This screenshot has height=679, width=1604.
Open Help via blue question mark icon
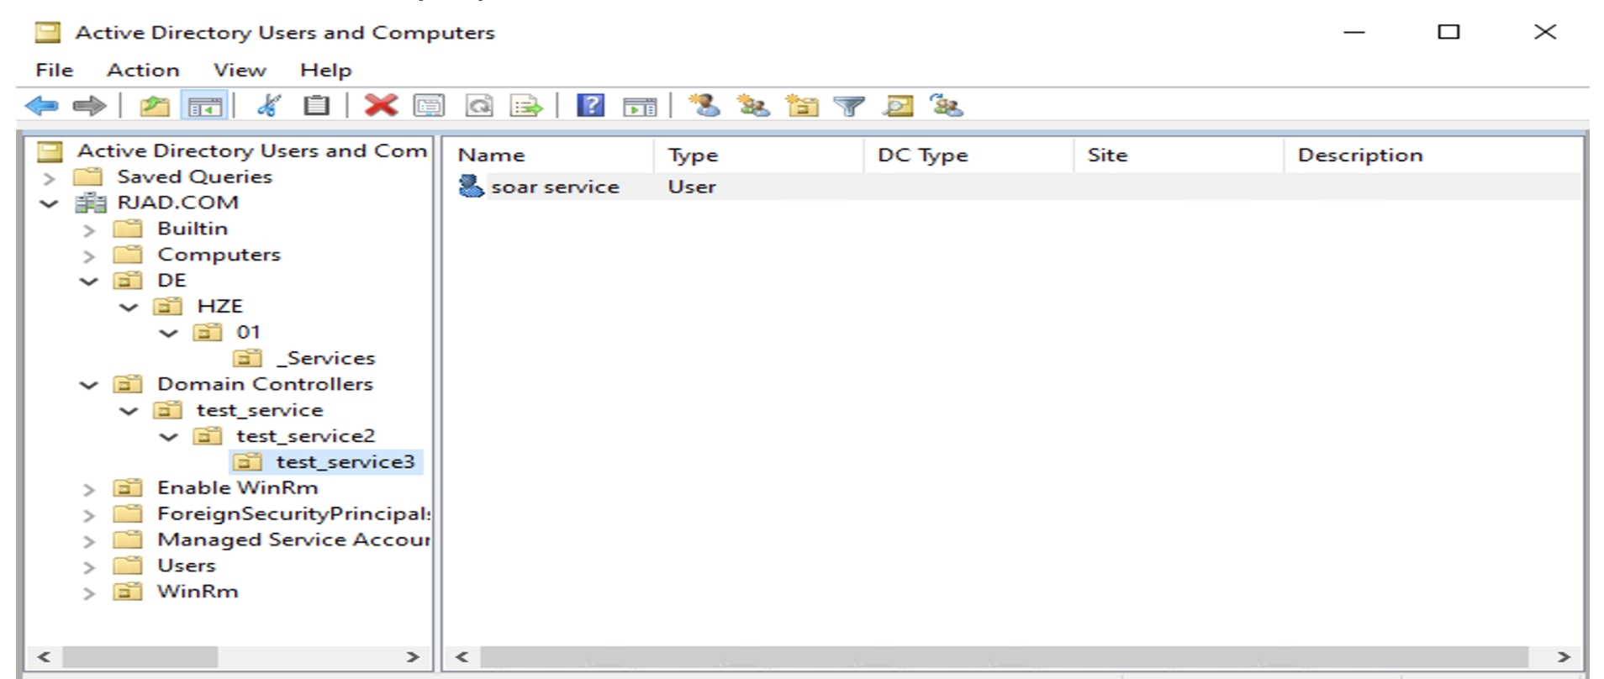[x=590, y=106]
